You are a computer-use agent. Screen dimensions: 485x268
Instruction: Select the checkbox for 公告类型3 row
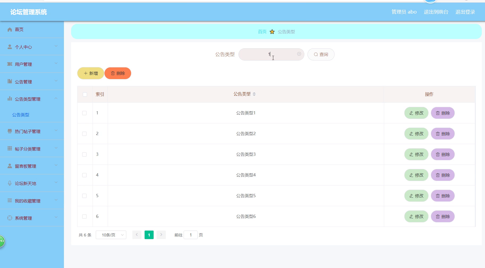click(x=84, y=154)
